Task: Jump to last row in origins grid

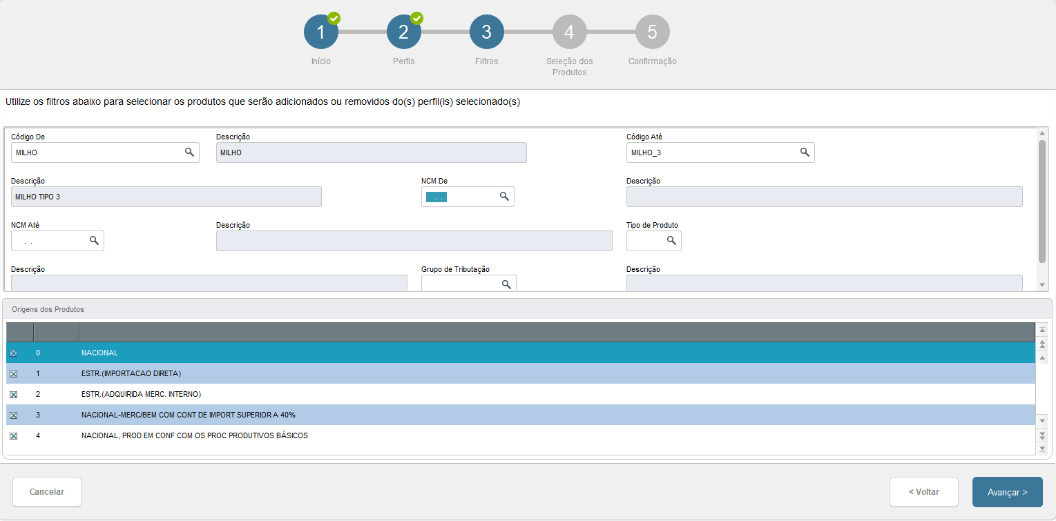Action: pos(1043,449)
